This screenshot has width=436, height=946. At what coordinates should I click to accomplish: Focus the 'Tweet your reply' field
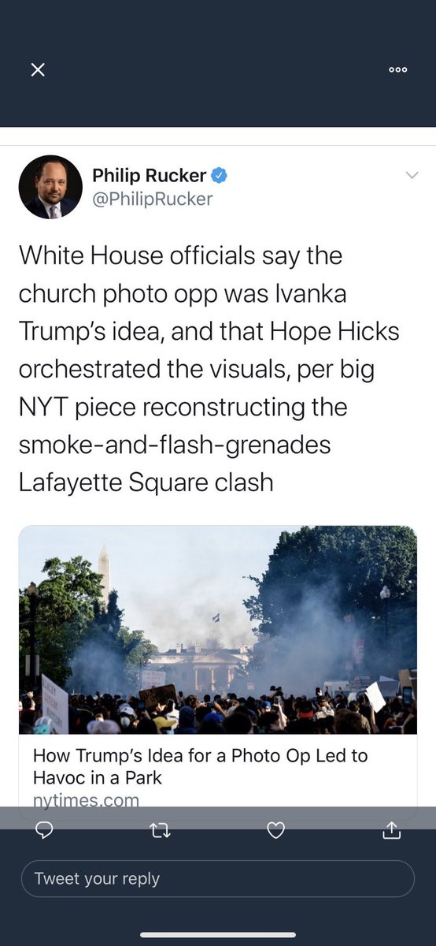(217, 878)
